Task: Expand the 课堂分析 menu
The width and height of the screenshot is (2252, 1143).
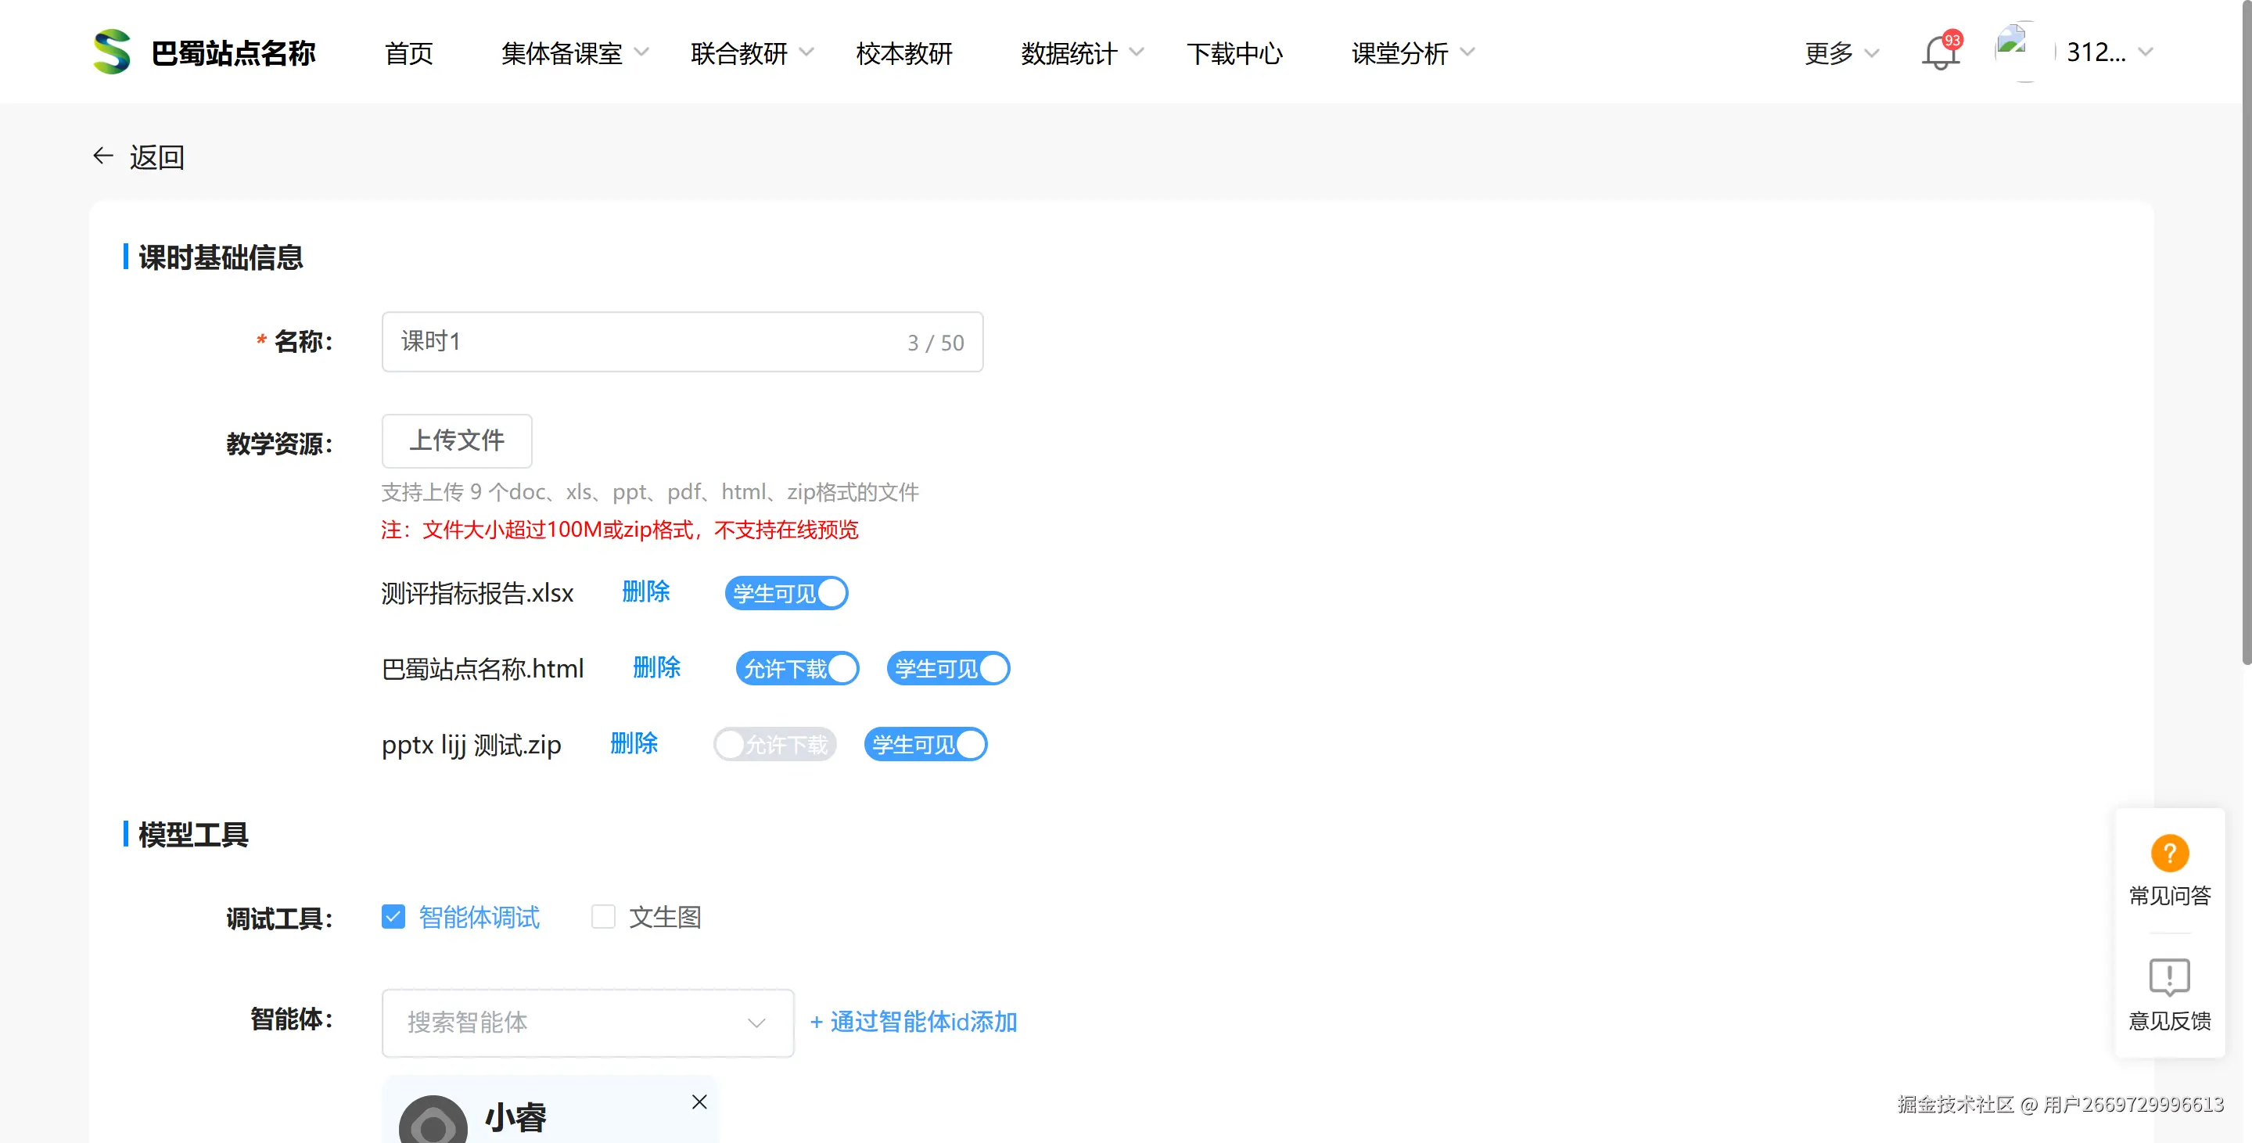Action: tap(1413, 53)
